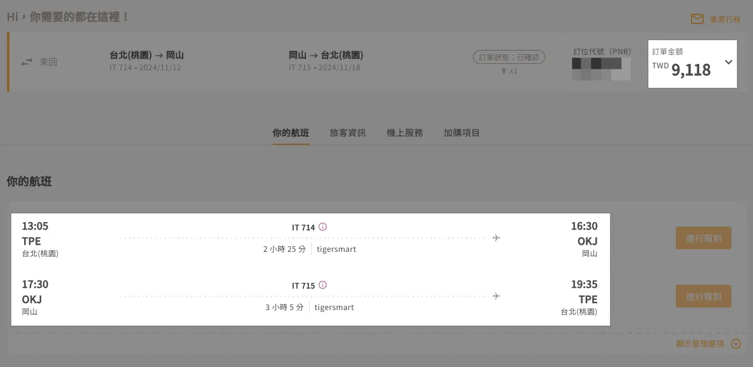Open the 訂單金額 details panel

[x=684, y=63]
